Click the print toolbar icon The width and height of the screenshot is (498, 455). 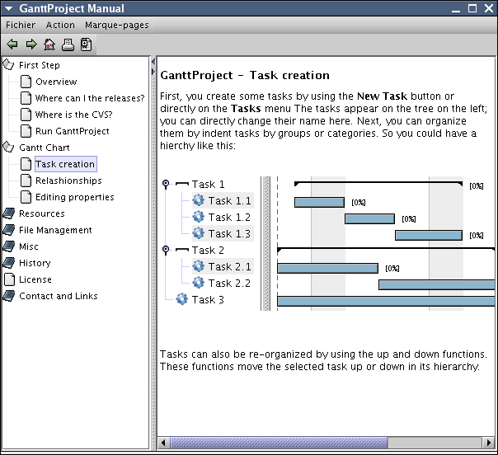pyautogui.click(x=68, y=45)
